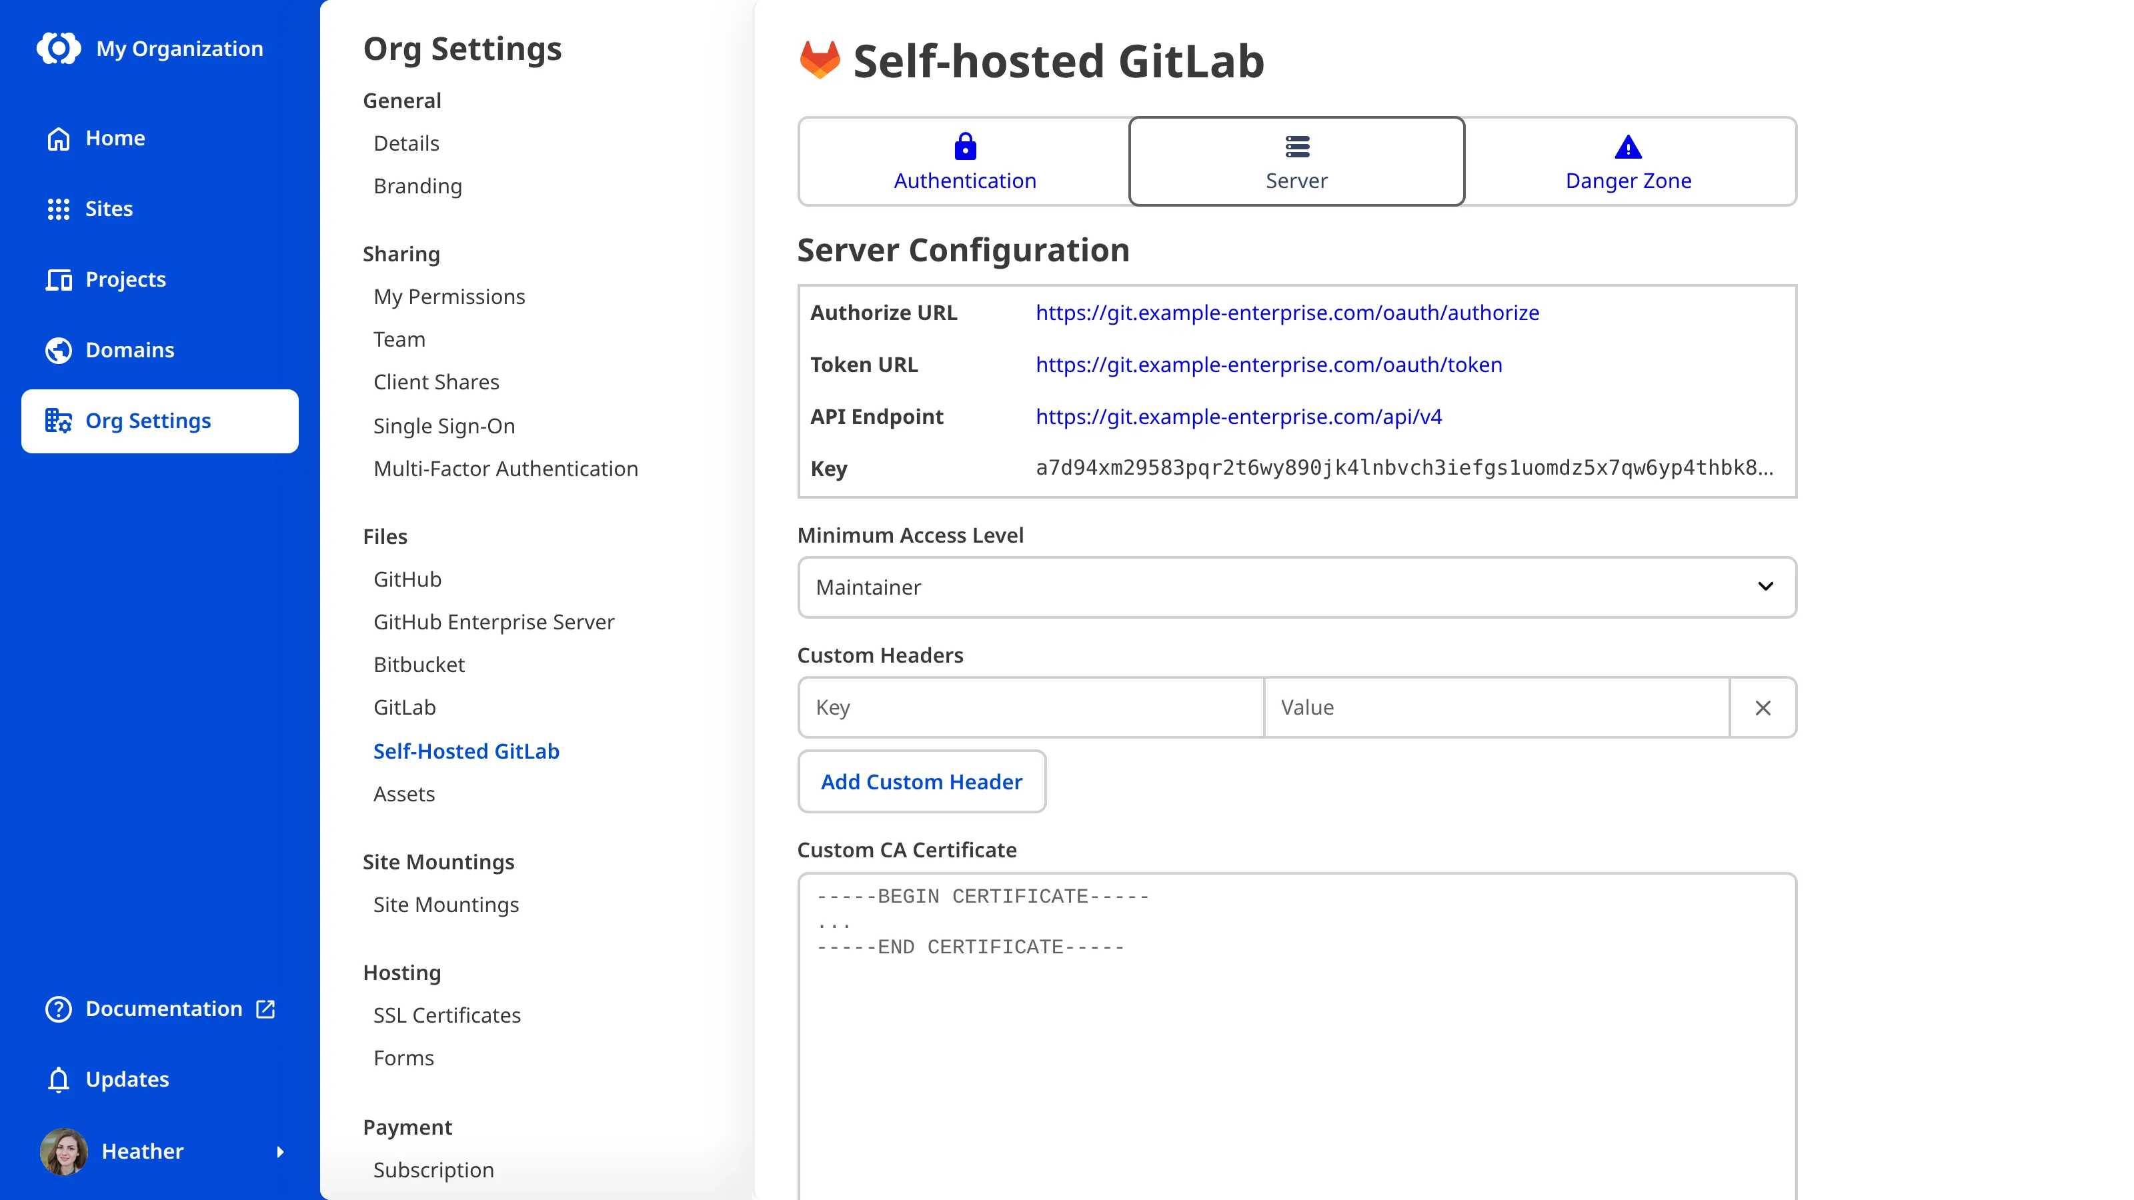Open My Permissions under Sharing
Viewport: 2134px width, 1200px height.
tap(449, 297)
